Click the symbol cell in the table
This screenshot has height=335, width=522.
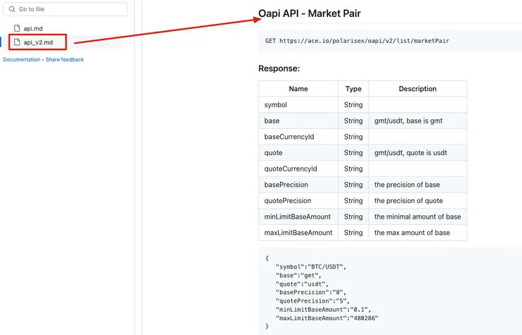pos(276,105)
